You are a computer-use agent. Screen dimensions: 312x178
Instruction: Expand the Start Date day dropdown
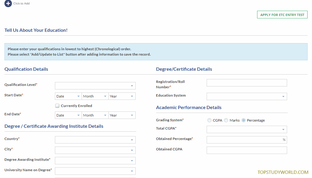click(x=68, y=96)
